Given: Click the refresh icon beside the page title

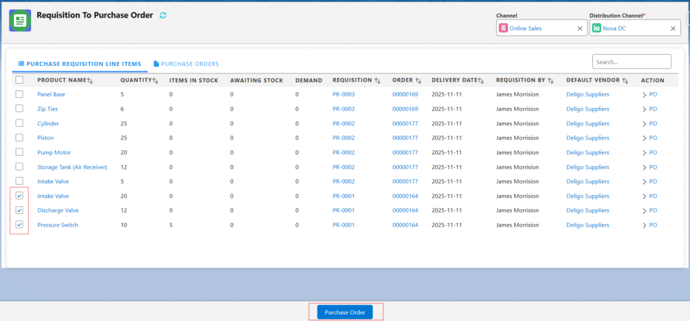Looking at the screenshot, I should pyautogui.click(x=162, y=15).
